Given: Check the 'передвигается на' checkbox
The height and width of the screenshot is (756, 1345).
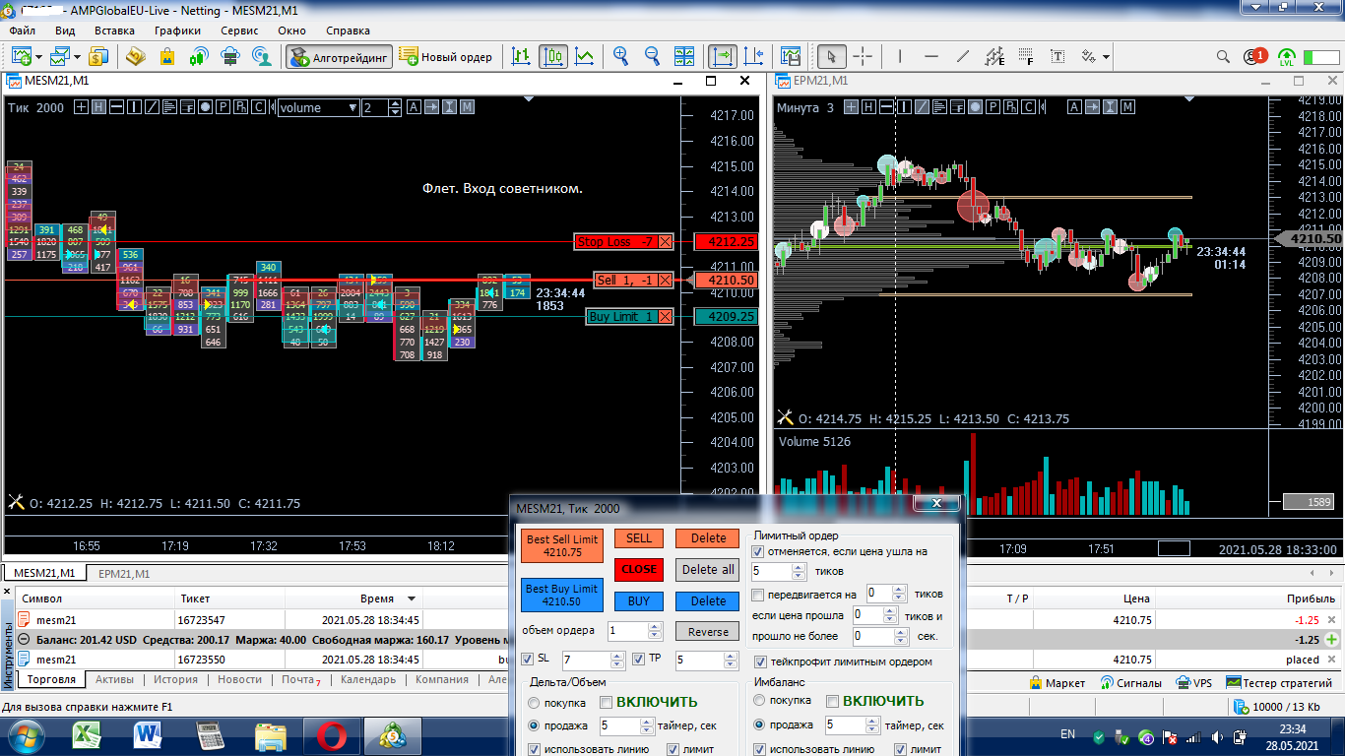Looking at the screenshot, I should 758,595.
